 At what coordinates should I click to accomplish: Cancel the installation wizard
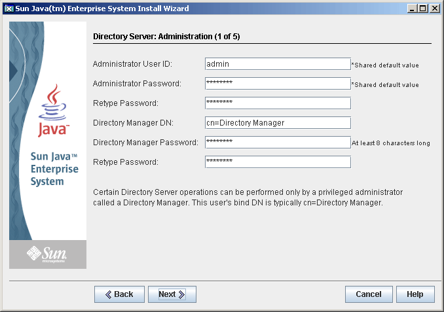point(369,294)
